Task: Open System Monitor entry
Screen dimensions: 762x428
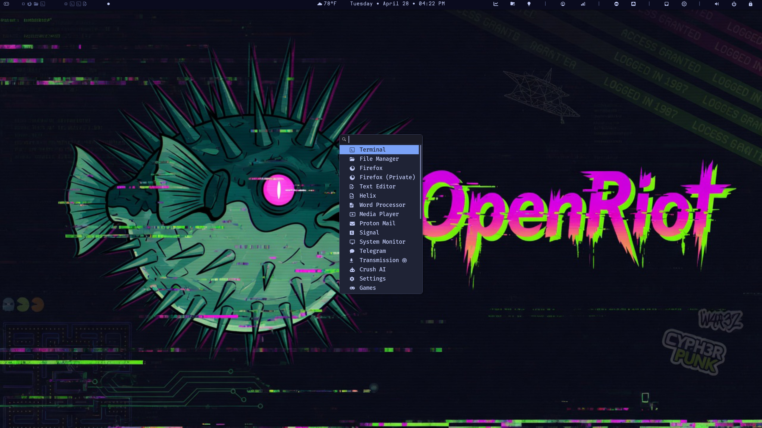Action: [379, 242]
